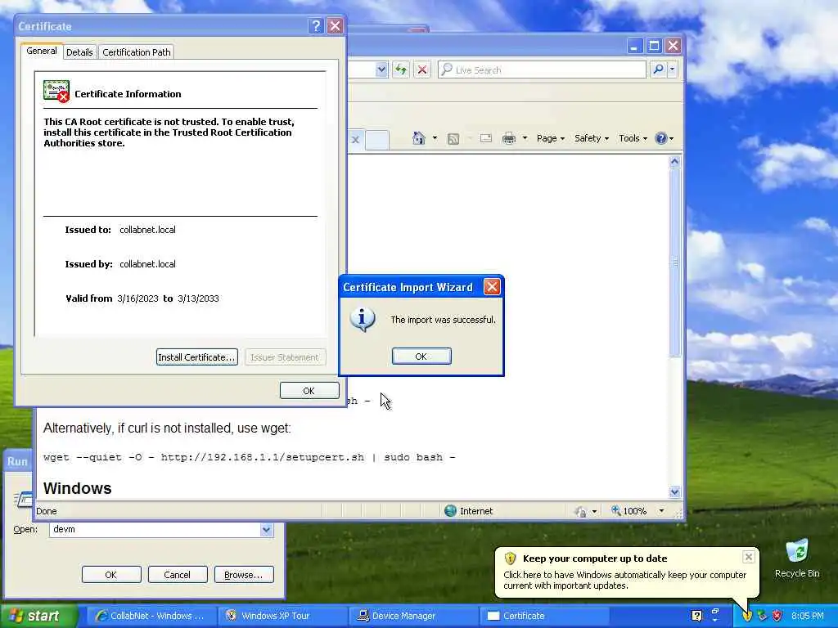The image size is (838, 628).
Task: Switch to Device Manager taskbar item
Action: point(413,616)
